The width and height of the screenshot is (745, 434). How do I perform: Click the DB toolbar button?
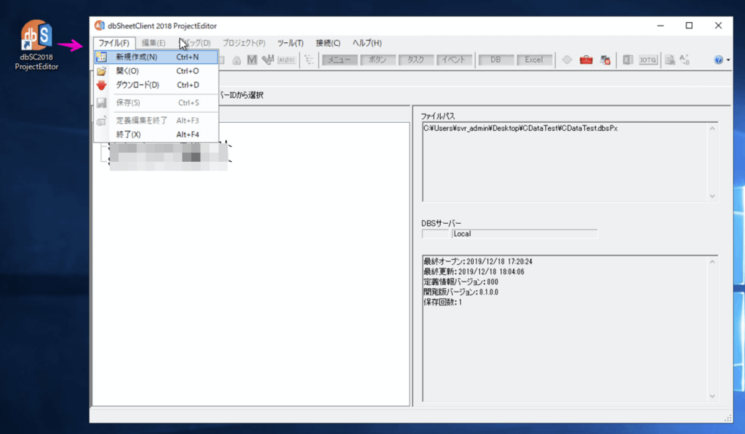pos(495,60)
